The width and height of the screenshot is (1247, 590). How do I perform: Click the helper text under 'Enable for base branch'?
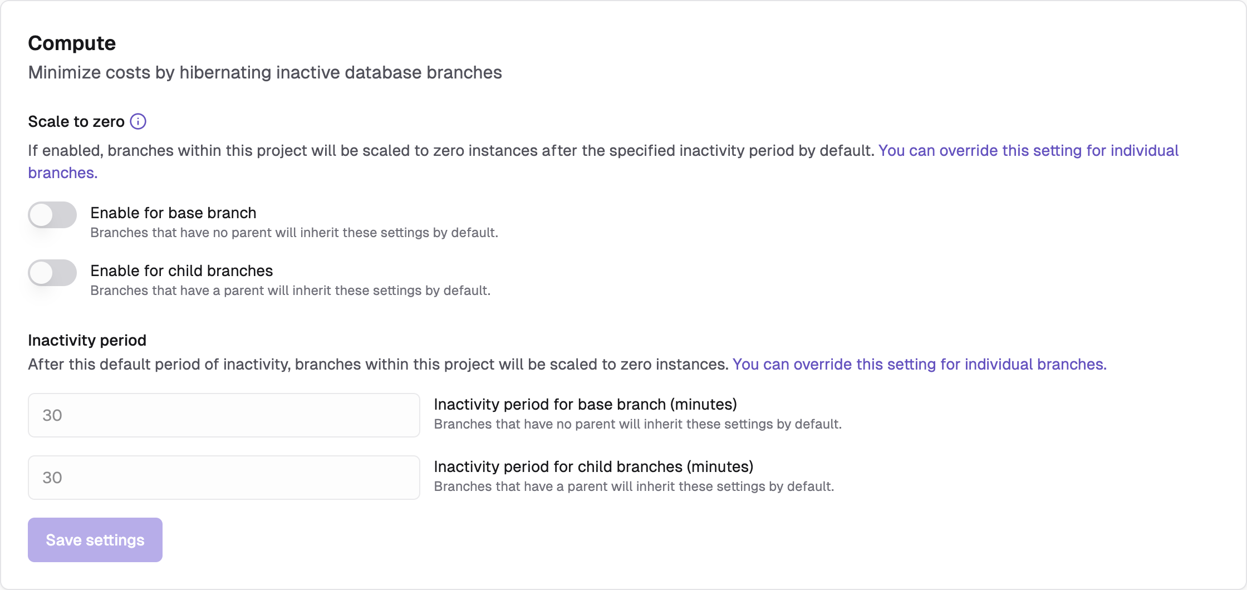click(294, 233)
